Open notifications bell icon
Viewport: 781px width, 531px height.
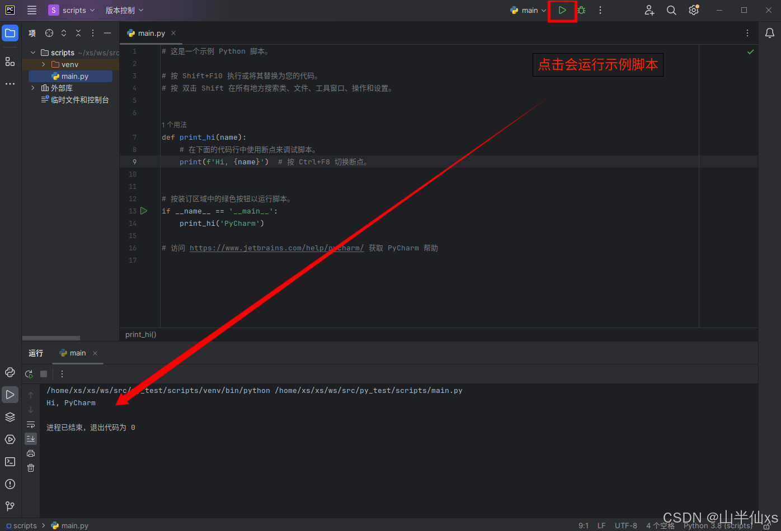(x=770, y=33)
